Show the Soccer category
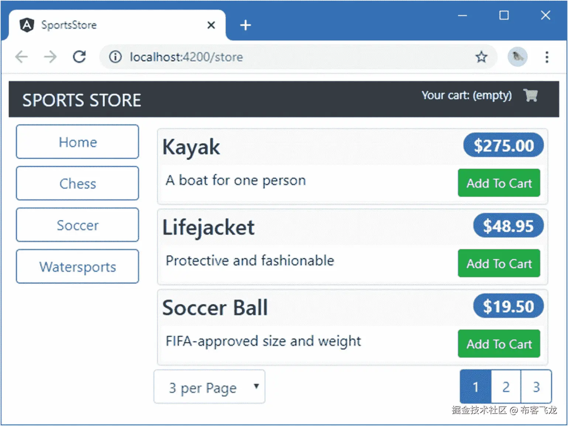Viewport: 568px width, 426px height. point(78,225)
